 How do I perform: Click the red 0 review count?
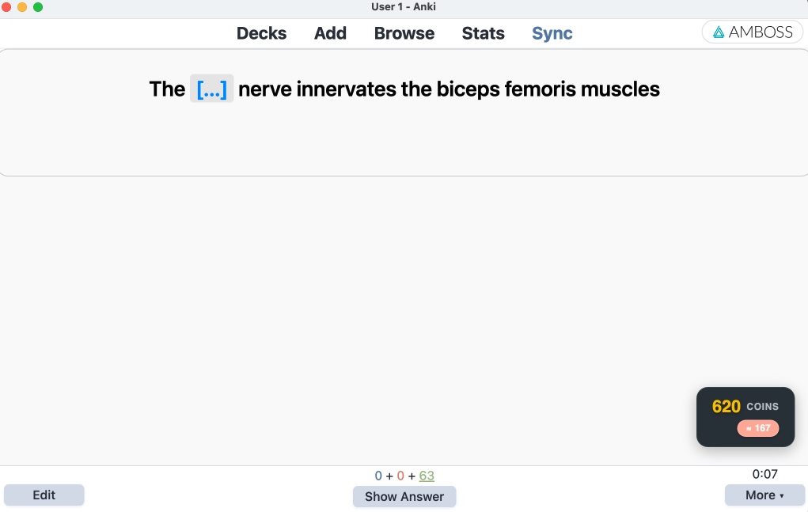click(x=400, y=476)
